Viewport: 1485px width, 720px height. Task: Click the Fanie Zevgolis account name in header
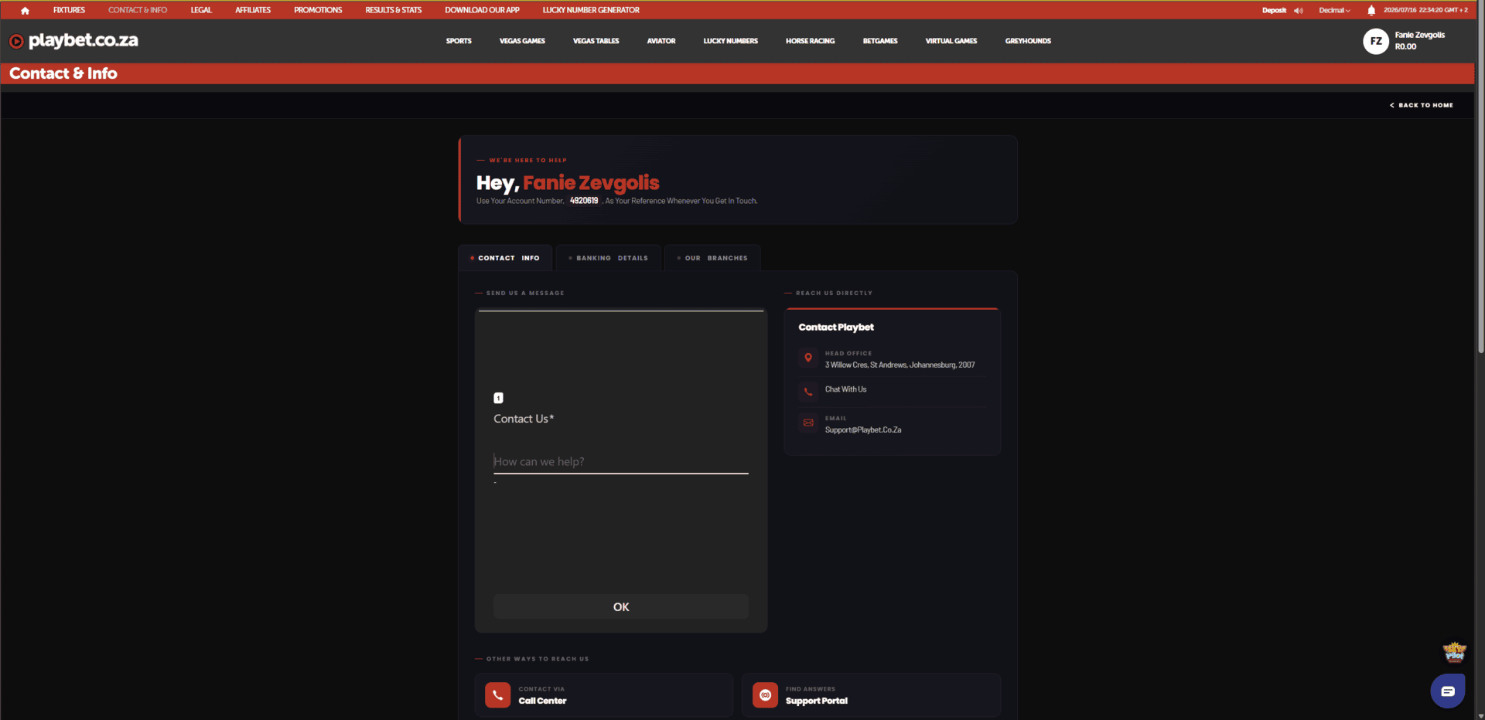click(1419, 35)
